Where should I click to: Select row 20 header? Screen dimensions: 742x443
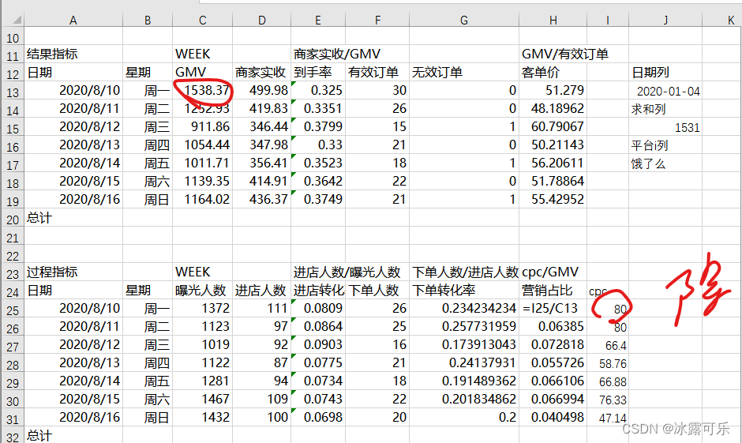(x=13, y=220)
